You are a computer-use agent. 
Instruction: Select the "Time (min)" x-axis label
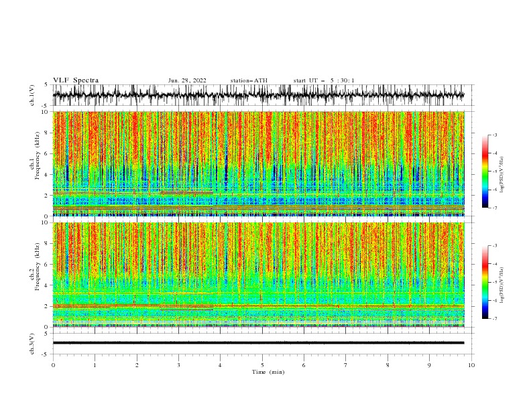tap(268, 372)
